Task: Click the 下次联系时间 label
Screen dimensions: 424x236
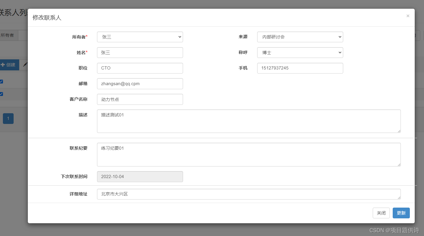Action: click(x=74, y=176)
